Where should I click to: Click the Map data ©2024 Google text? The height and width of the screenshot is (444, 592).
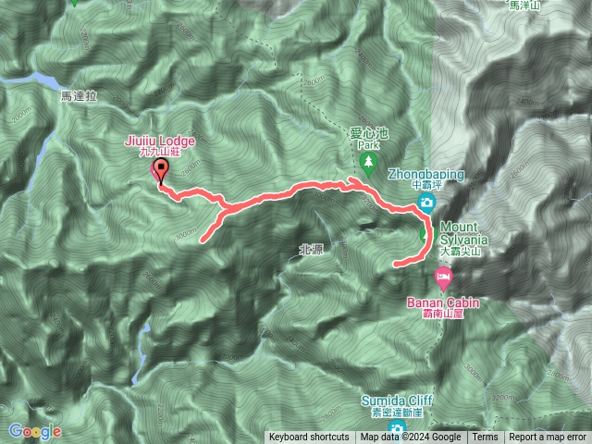[411, 438]
